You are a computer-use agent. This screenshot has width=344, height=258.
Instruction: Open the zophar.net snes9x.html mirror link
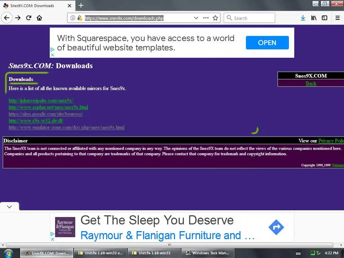click(48, 107)
